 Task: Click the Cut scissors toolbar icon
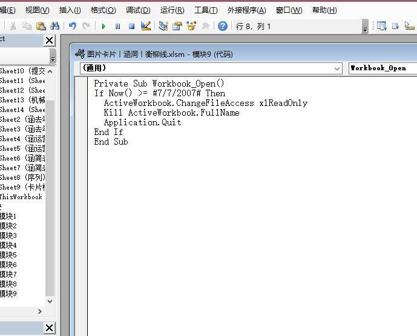[x=13, y=26]
